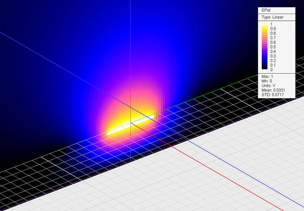Click the 'Max: 1' statistic
This screenshot has width=304, height=211.
pos(267,76)
